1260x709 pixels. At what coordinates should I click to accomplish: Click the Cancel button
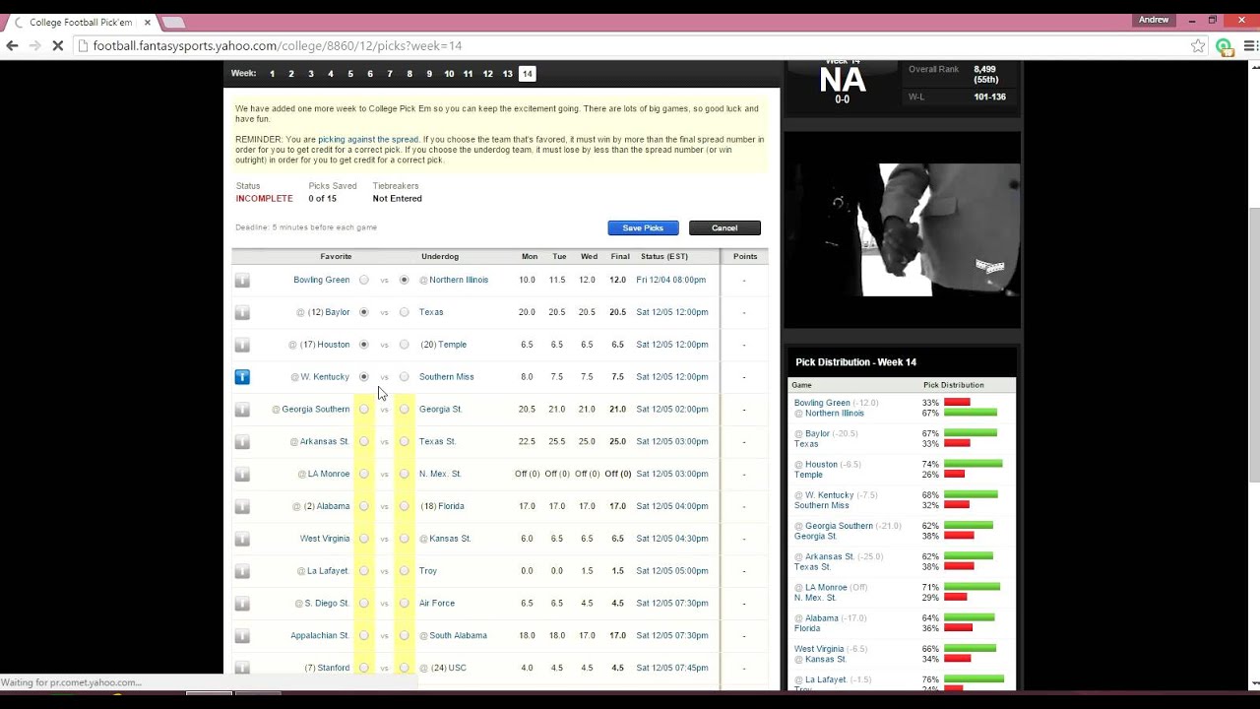(724, 227)
